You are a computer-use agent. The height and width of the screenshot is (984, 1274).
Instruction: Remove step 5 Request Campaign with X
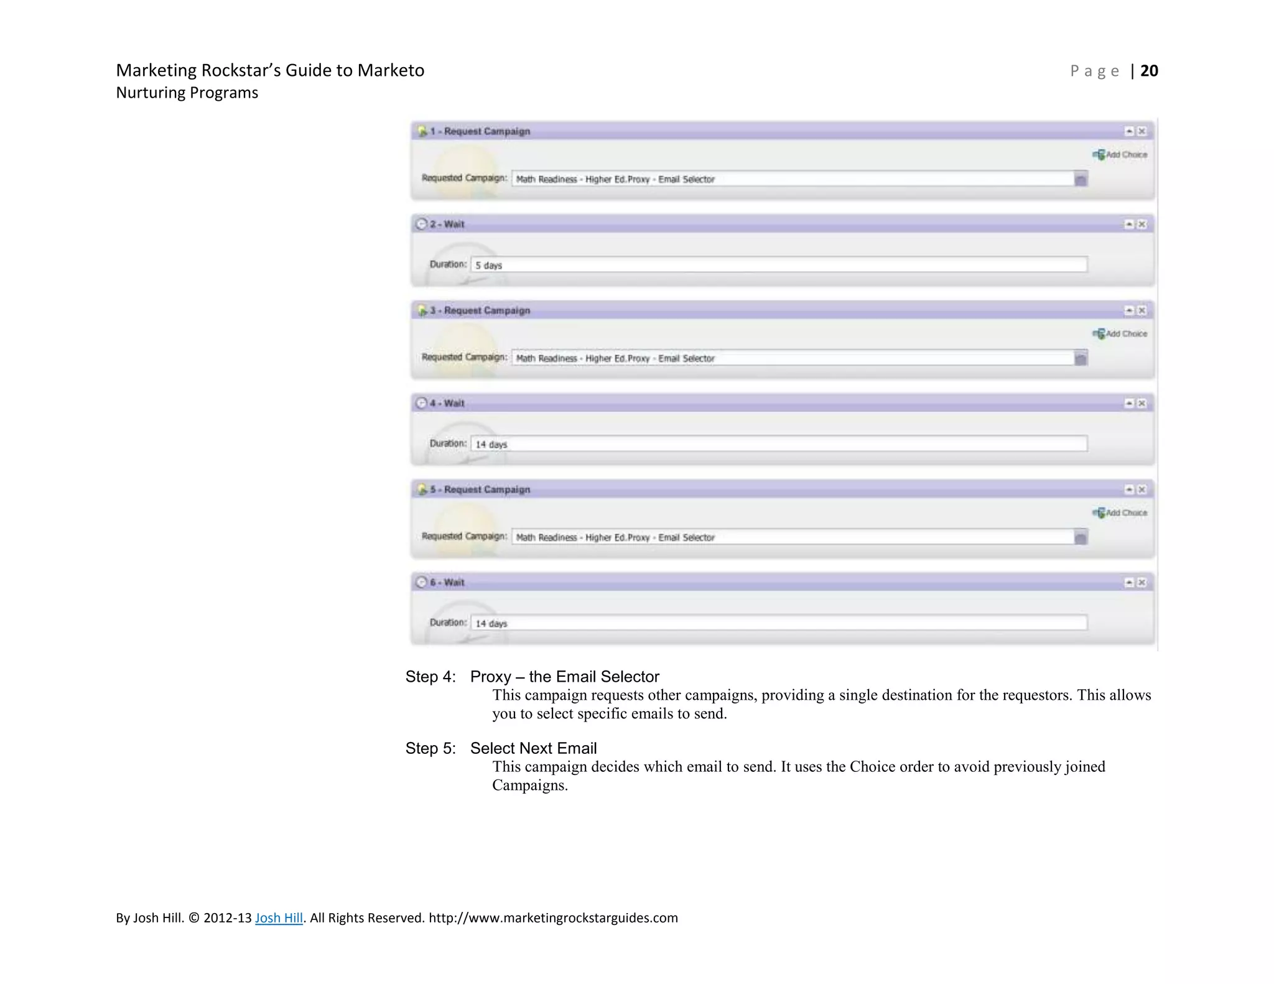tap(1141, 490)
